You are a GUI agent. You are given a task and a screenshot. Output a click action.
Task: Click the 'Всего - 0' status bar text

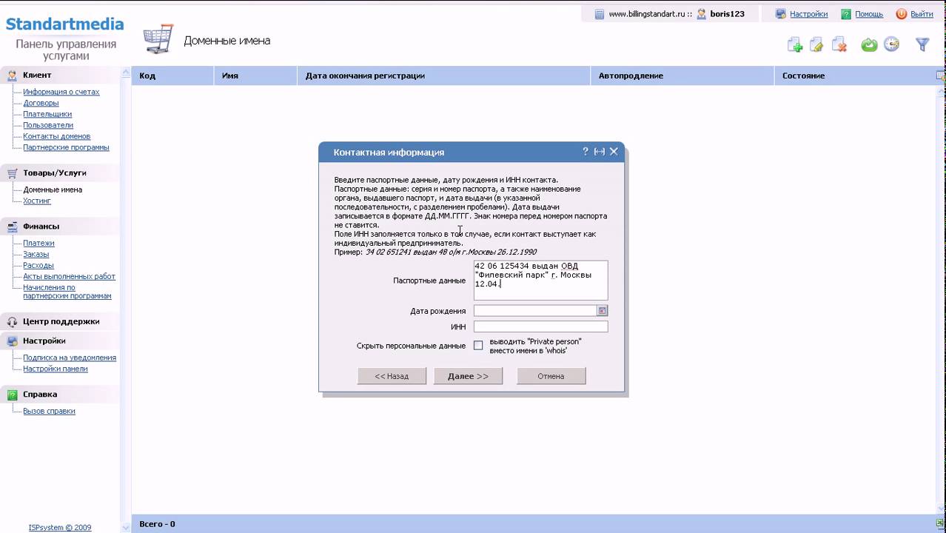tap(157, 524)
